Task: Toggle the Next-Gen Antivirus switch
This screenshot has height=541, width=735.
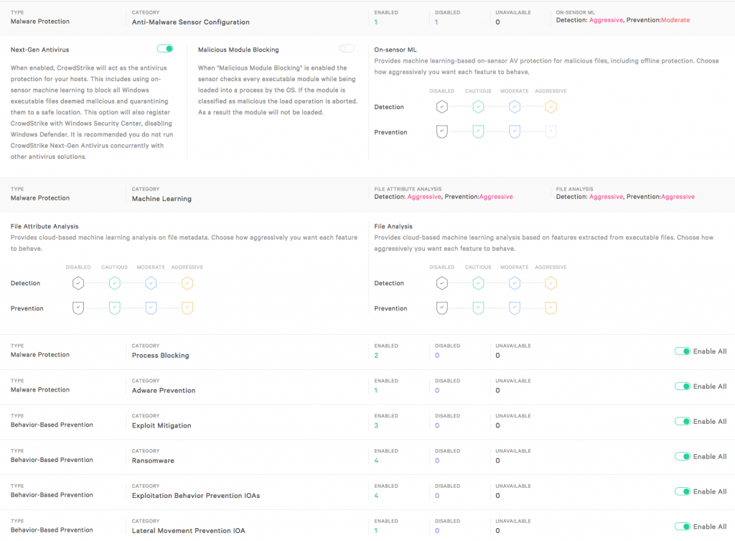Action: point(165,49)
